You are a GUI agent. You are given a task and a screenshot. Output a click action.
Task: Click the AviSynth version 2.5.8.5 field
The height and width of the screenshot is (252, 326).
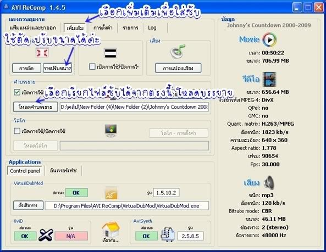tap(190, 236)
